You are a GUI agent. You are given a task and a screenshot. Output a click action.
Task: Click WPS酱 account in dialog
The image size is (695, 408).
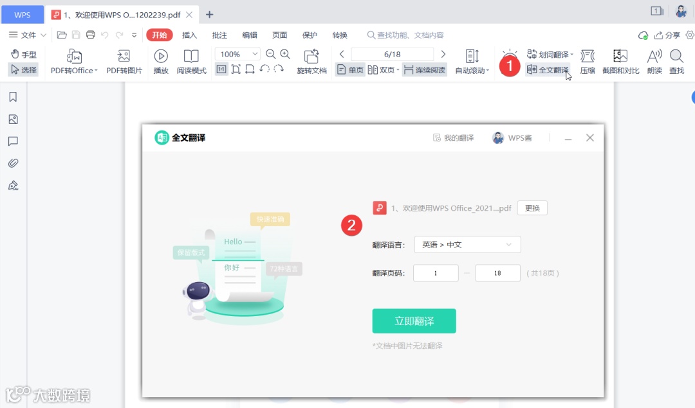(x=512, y=137)
